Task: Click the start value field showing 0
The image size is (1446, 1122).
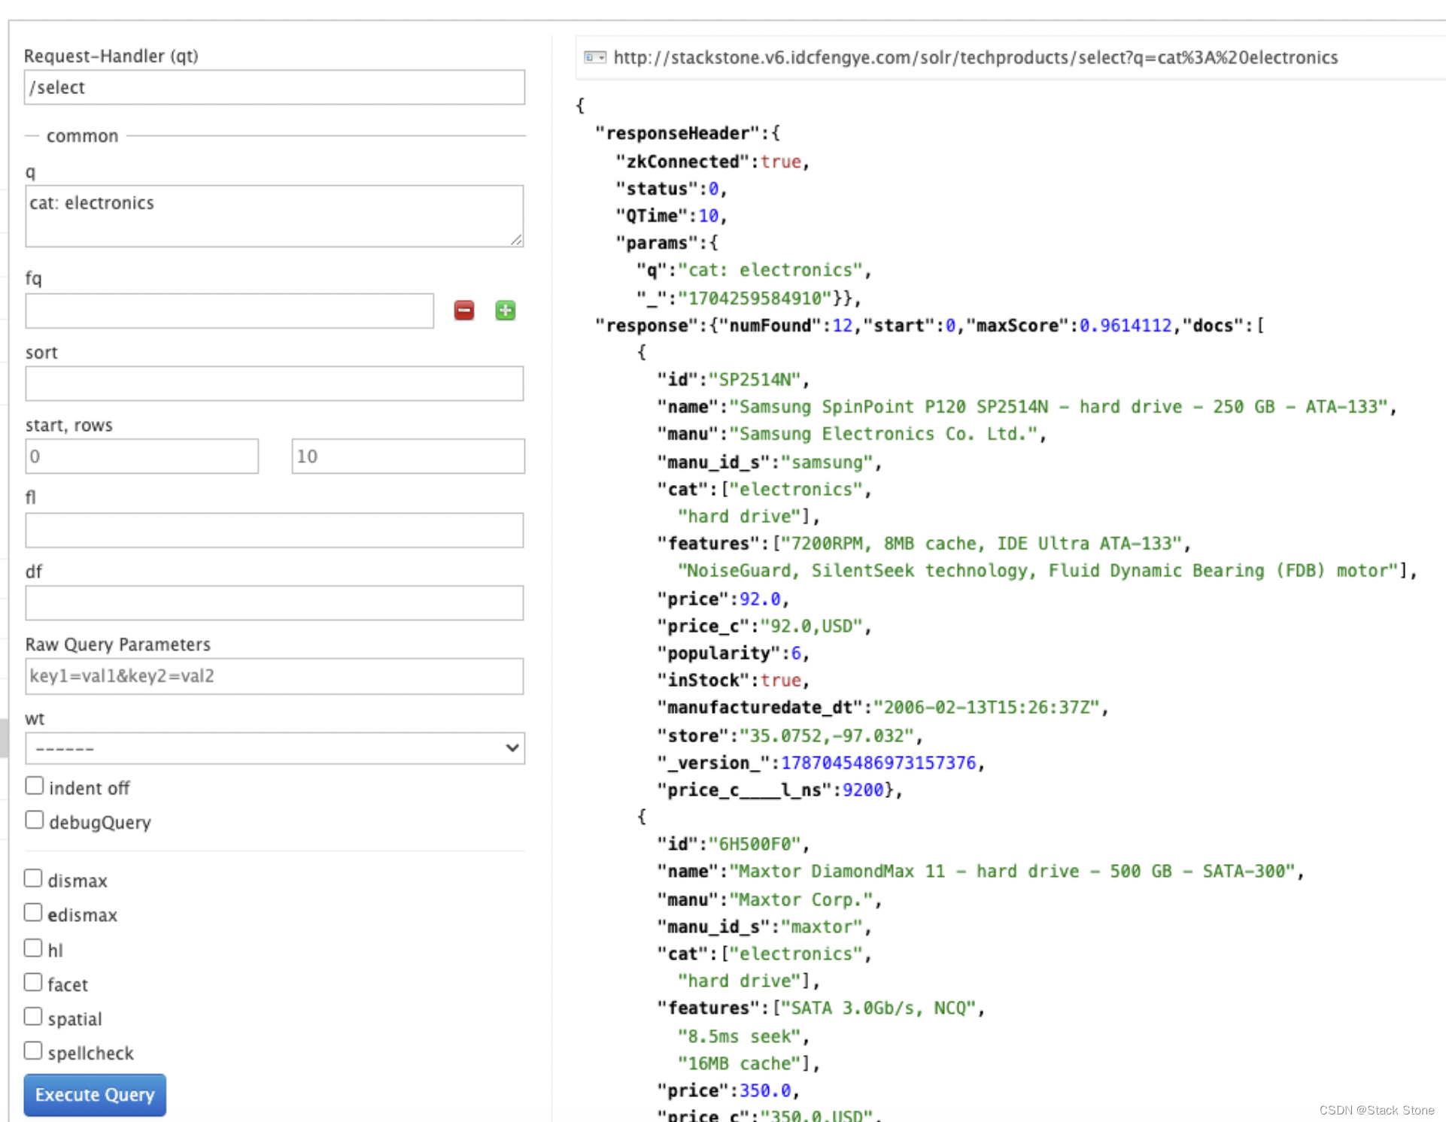Action: [141, 456]
